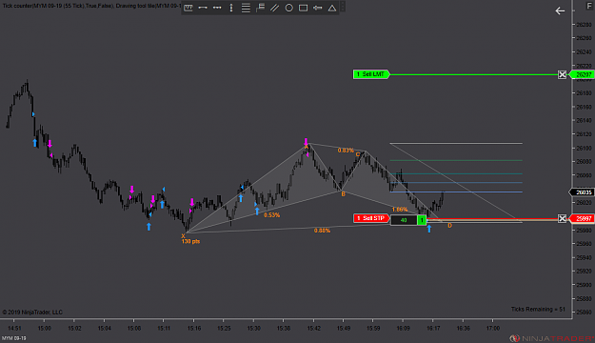The height and width of the screenshot is (343, 595).
Task: Select the ellipse drawing tool
Action: pos(288,8)
